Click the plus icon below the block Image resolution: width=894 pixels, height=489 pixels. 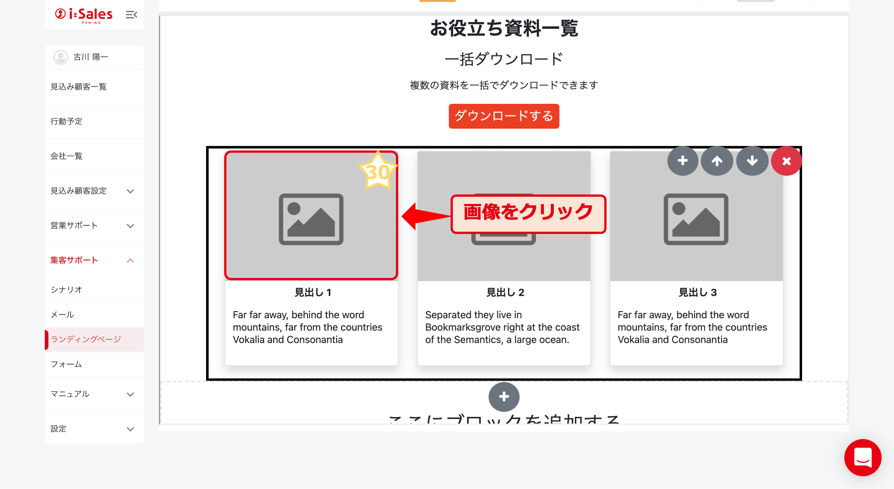click(504, 397)
